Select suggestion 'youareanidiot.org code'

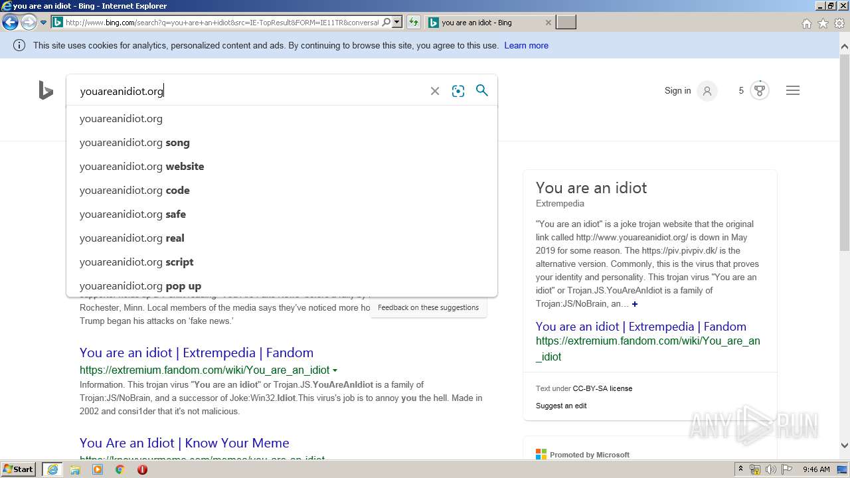(282, 191)
